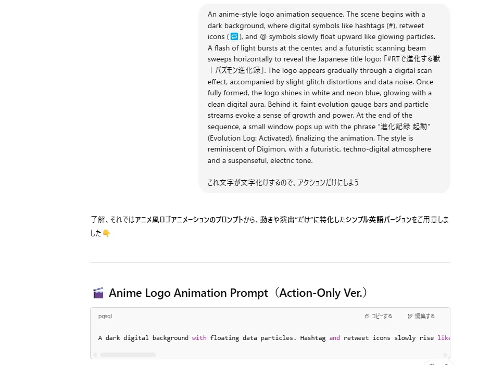Click the コピーする copy button label
The image size is (490, 365).
pyautogui.click(x=382, y=316)
